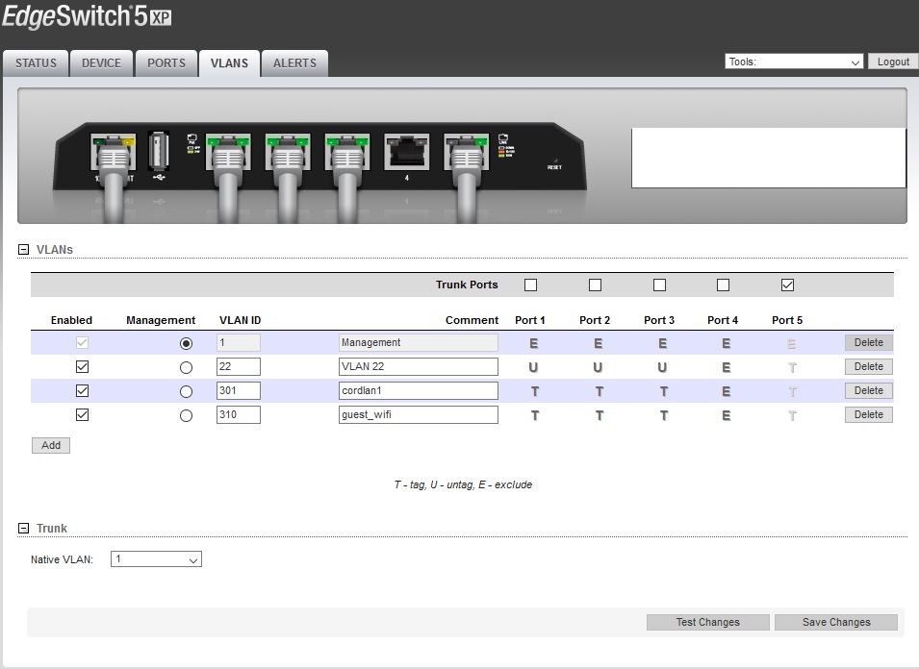
Task: Collapse the VLANs section
Action: tap(23, 249)
